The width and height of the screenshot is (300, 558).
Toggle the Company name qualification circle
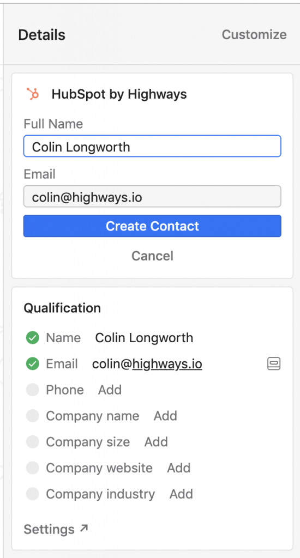coord(32,416)
